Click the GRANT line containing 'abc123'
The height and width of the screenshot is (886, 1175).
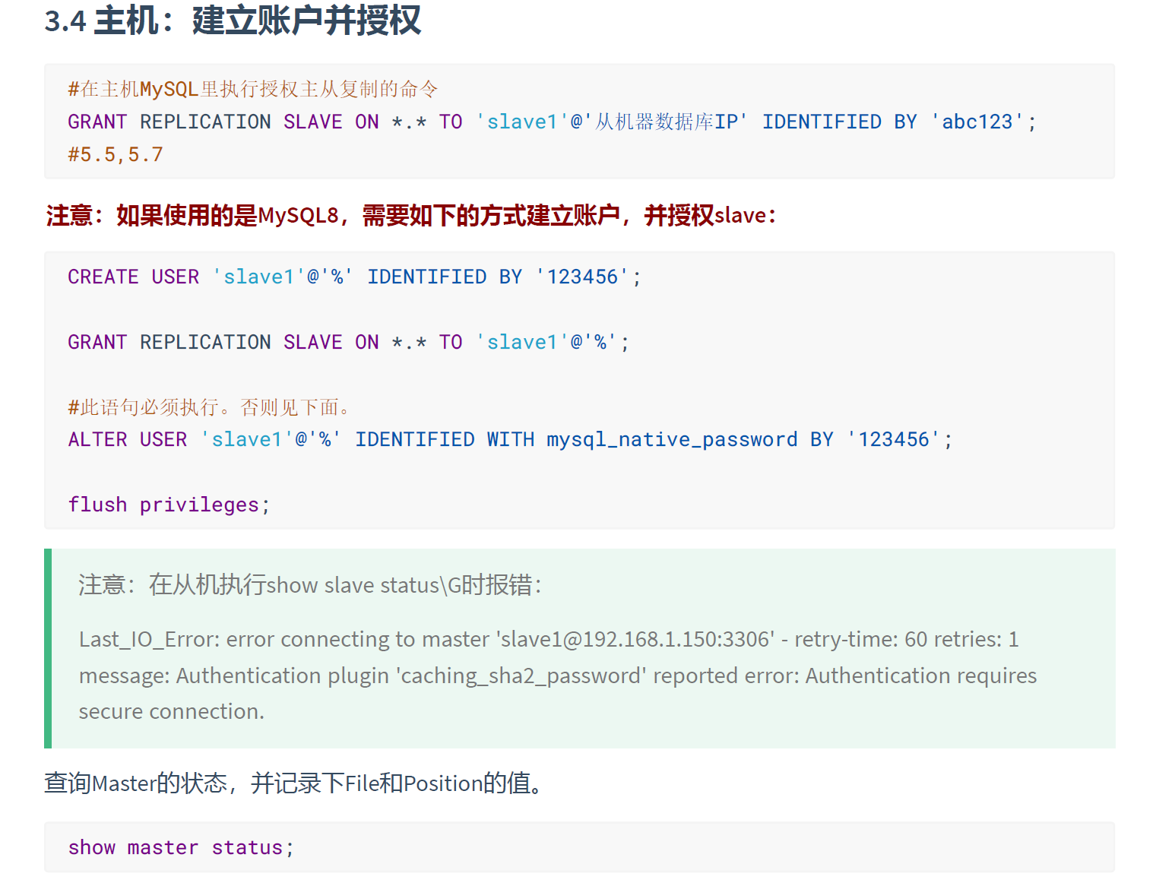click(x=552, y=122)
